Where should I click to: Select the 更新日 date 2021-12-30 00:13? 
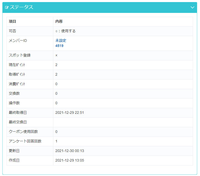click(70, 151)
